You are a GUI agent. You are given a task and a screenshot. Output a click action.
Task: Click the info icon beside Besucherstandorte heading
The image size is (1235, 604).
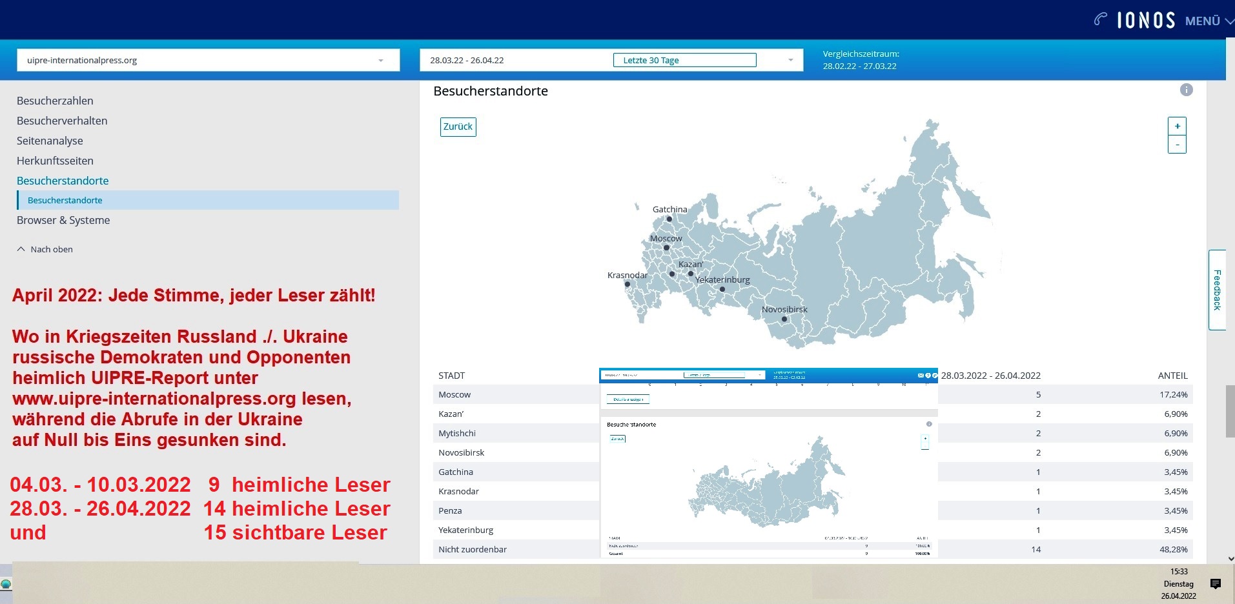point(1186,90)
